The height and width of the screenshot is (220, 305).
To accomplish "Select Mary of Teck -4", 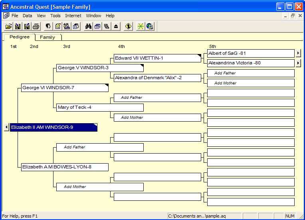I will click(x=100, y=107).
